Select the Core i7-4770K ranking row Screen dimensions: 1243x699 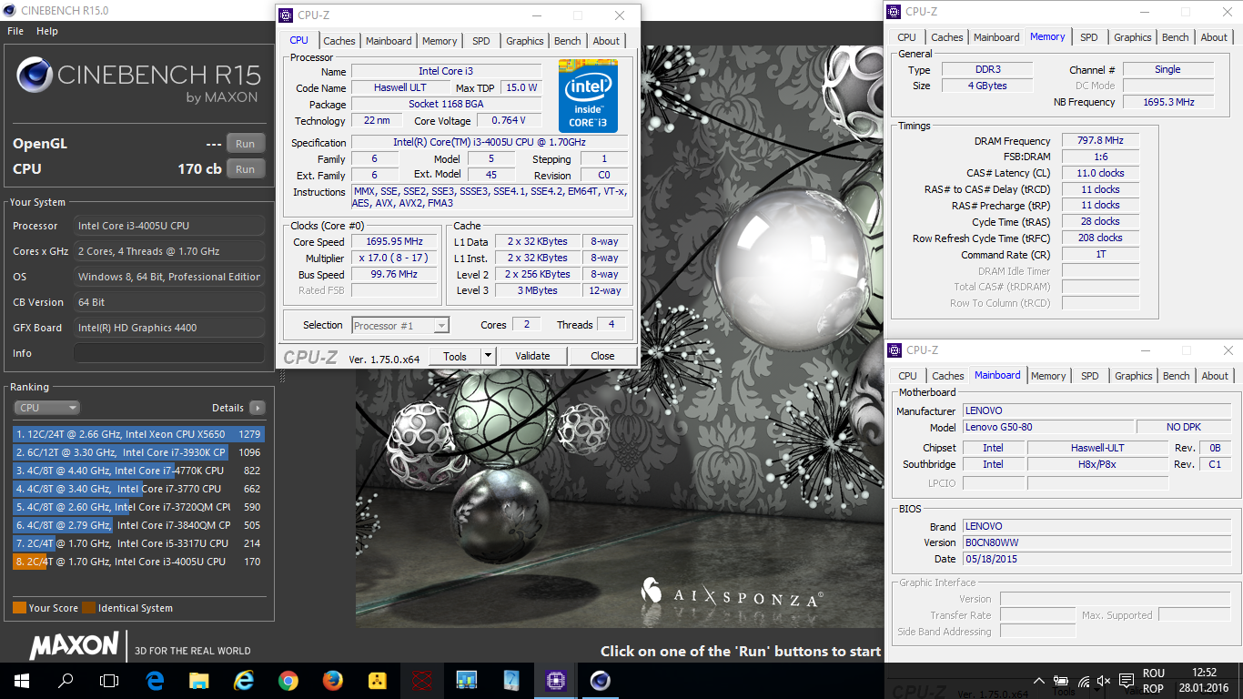point(138,471)
